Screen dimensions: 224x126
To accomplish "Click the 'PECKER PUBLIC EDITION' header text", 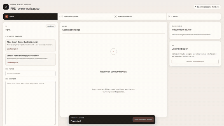I will pos(20,5).
